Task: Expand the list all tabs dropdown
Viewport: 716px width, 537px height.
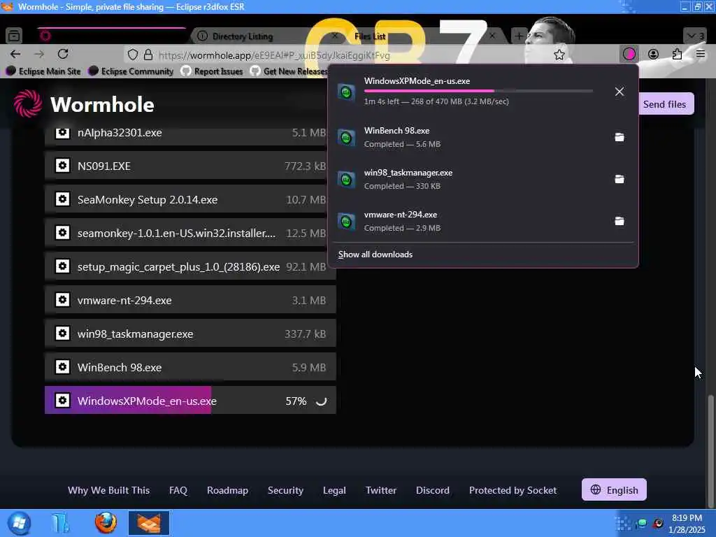Action: (696, 36)
